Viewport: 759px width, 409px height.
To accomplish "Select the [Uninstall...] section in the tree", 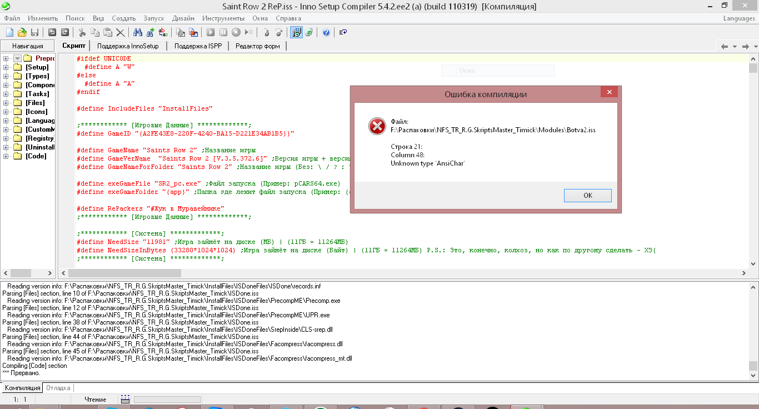I will pyautogui.click(x=40, y=147).
